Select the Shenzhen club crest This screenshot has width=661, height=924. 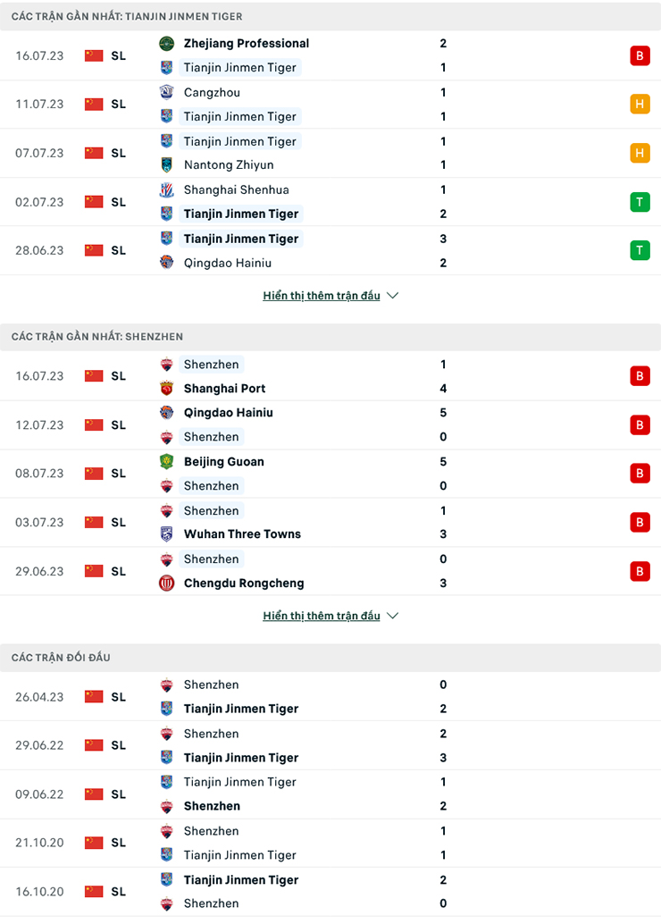[x=166, y=365]
